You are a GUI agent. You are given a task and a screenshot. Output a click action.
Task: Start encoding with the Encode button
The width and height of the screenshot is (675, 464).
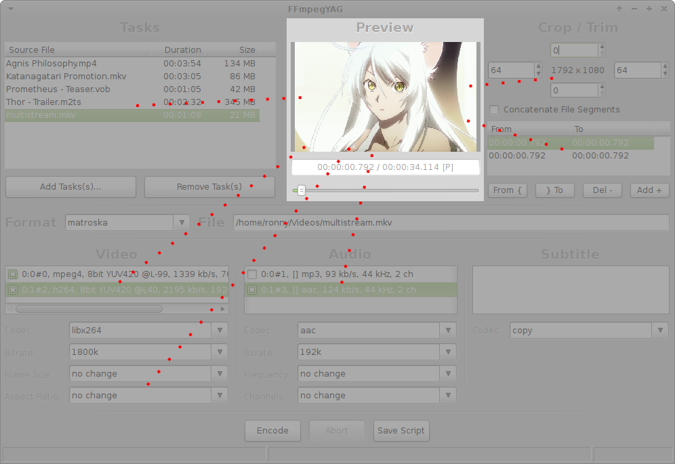pos(272,431)
